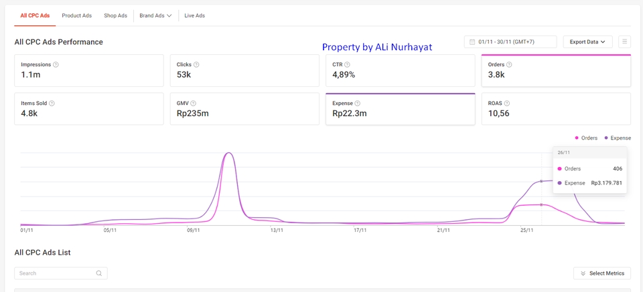Open the date range picker 01/11 - 30/11
This screenshot has width=643, height=292.
tap(510, 42)
